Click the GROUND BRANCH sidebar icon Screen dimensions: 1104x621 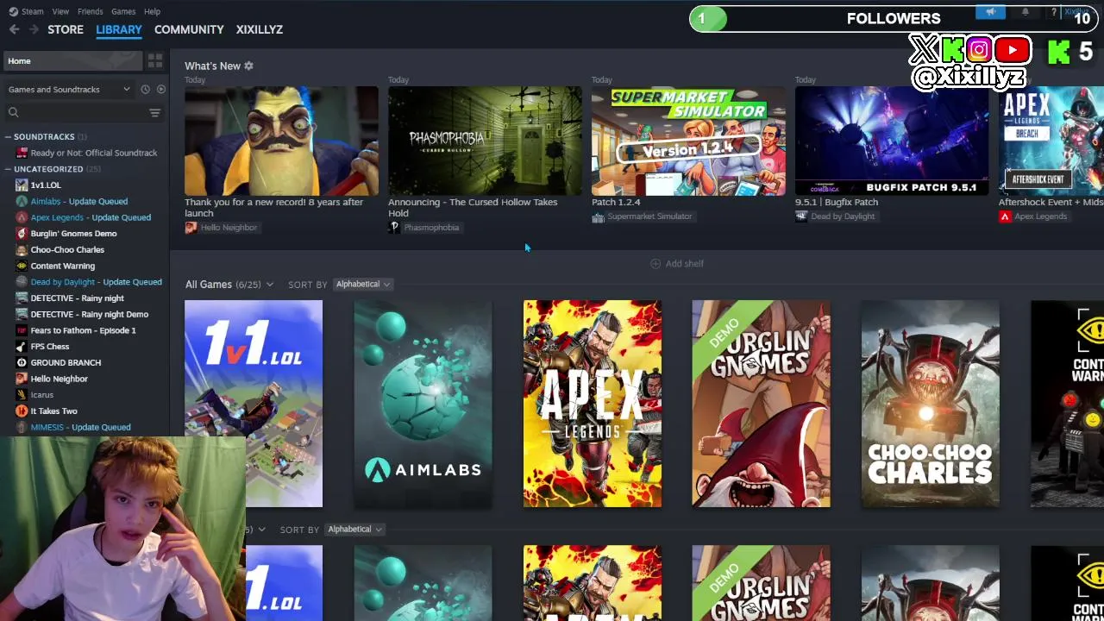click(22, 363)
